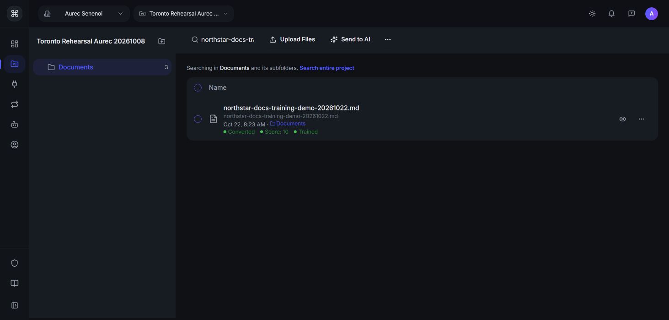Click the Score: 10 status label

[274, 132]
